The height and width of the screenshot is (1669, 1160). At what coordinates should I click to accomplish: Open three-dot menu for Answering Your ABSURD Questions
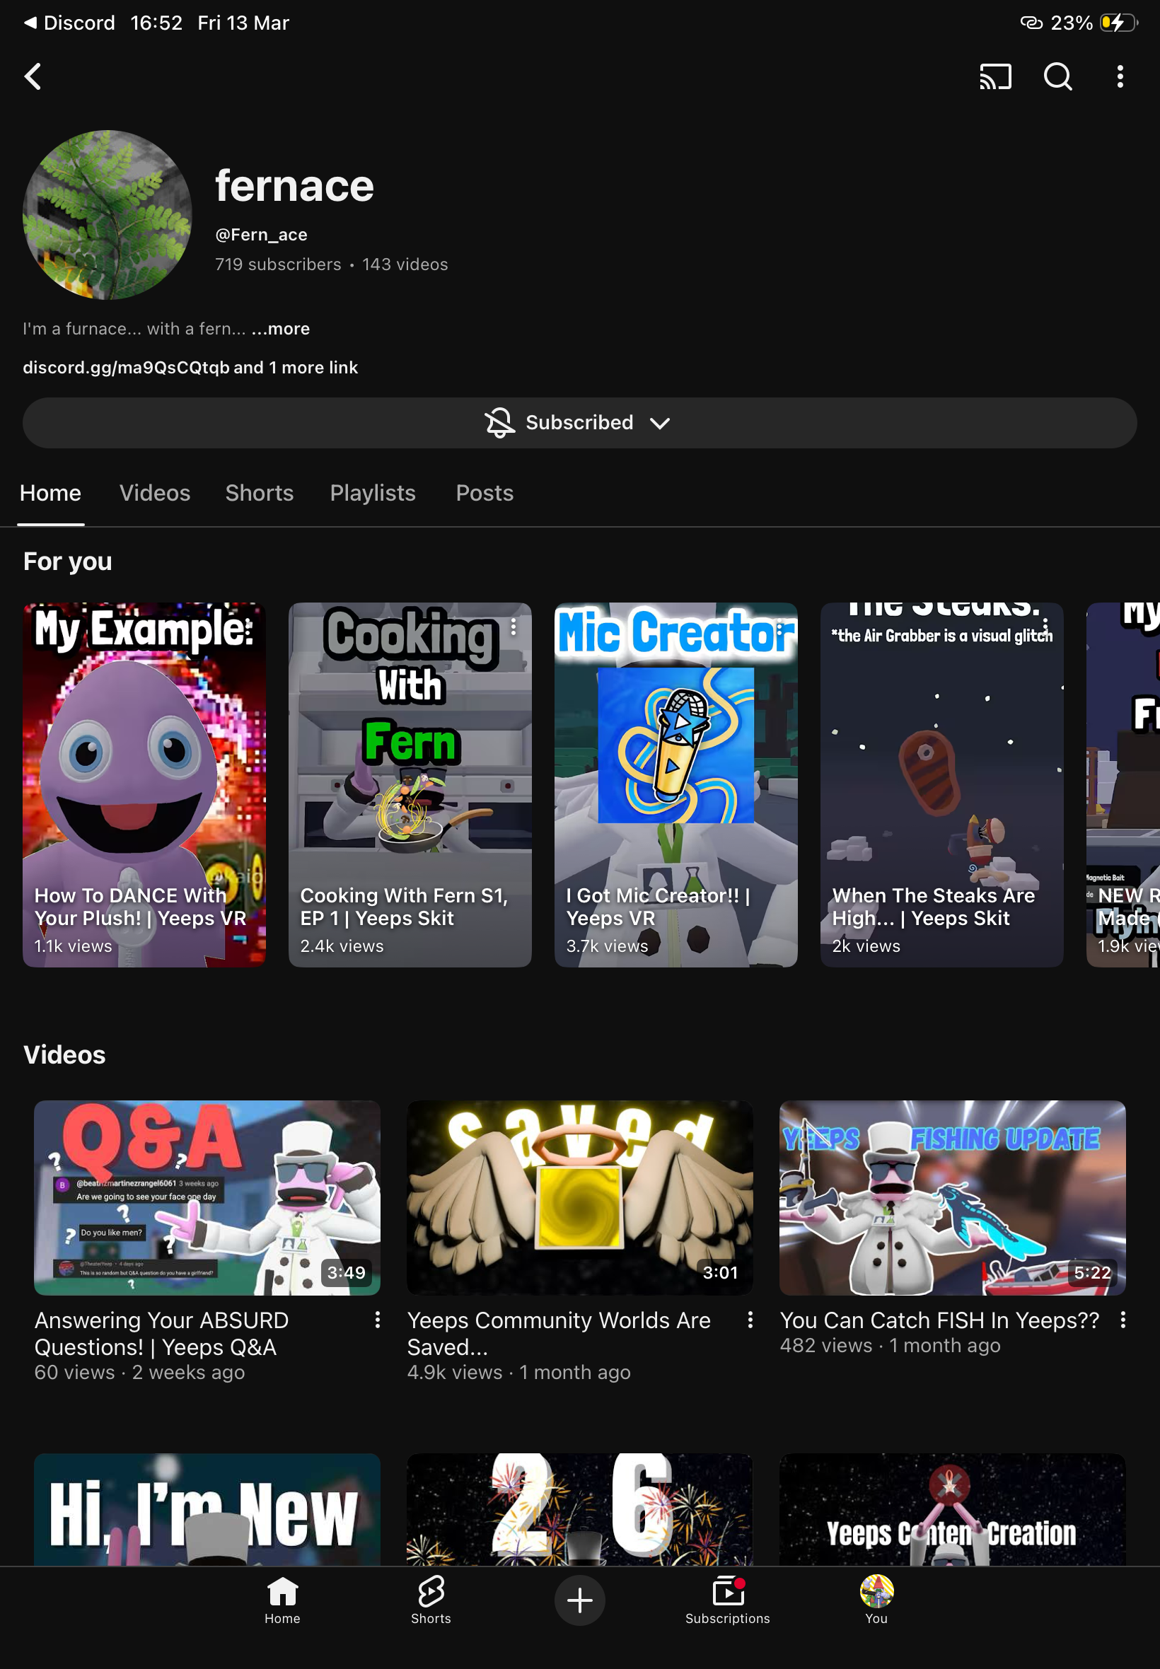point(377,1320)
